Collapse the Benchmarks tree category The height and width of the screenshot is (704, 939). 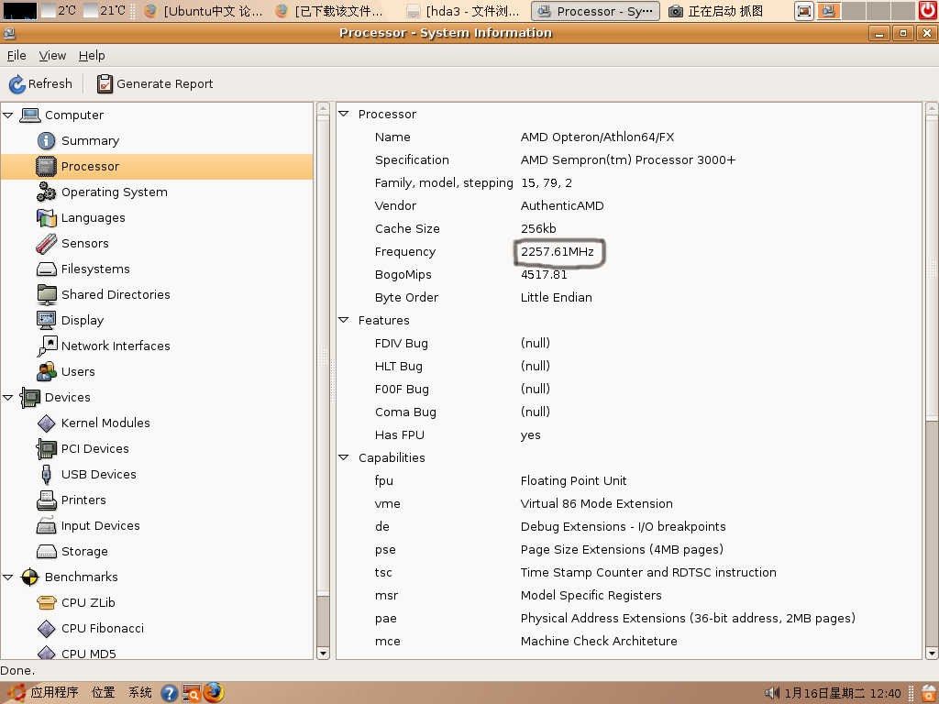[7, 577]
